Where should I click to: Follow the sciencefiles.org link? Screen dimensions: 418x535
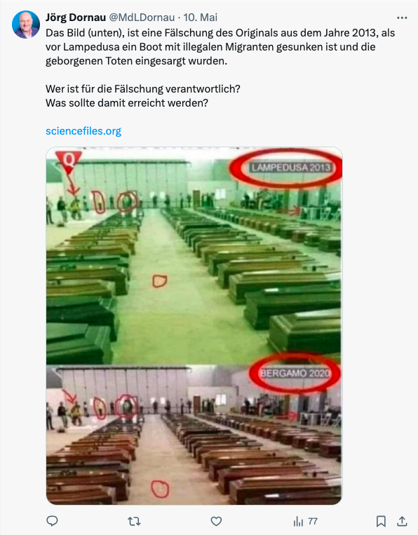pos(83,131)
